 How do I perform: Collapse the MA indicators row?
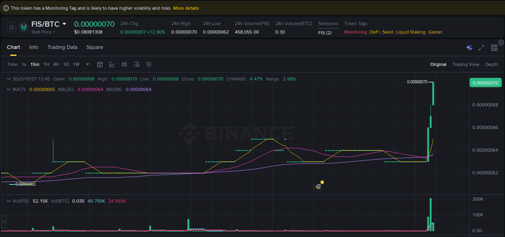9,89
